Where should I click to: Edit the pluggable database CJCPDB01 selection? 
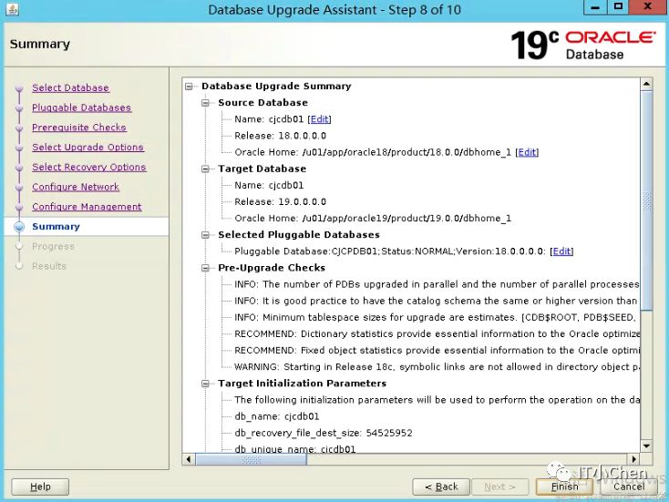(x=561, y=251)
